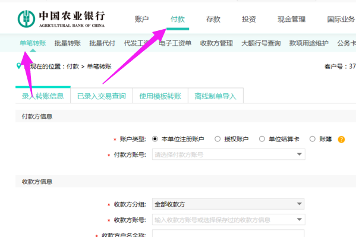This screenshot has height=237, width=356.
Task: Select 账簿 radio button
Action: pos(313,139)
